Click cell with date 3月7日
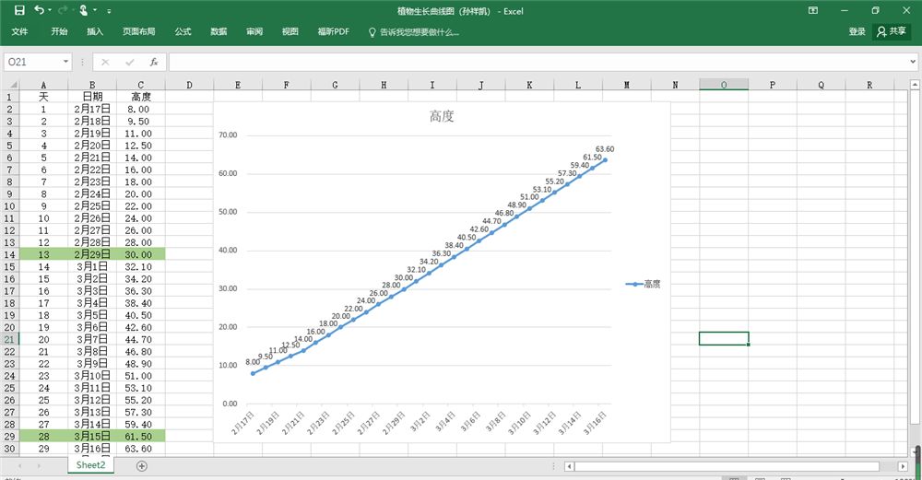Viewport: 922px width, 480px height. pos(92,340)
